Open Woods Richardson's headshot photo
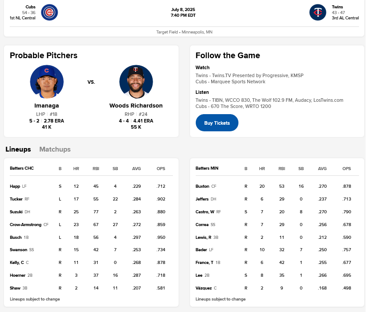Image resolution: width=366 pixels, height=312 pixels. tap(136, 82)
